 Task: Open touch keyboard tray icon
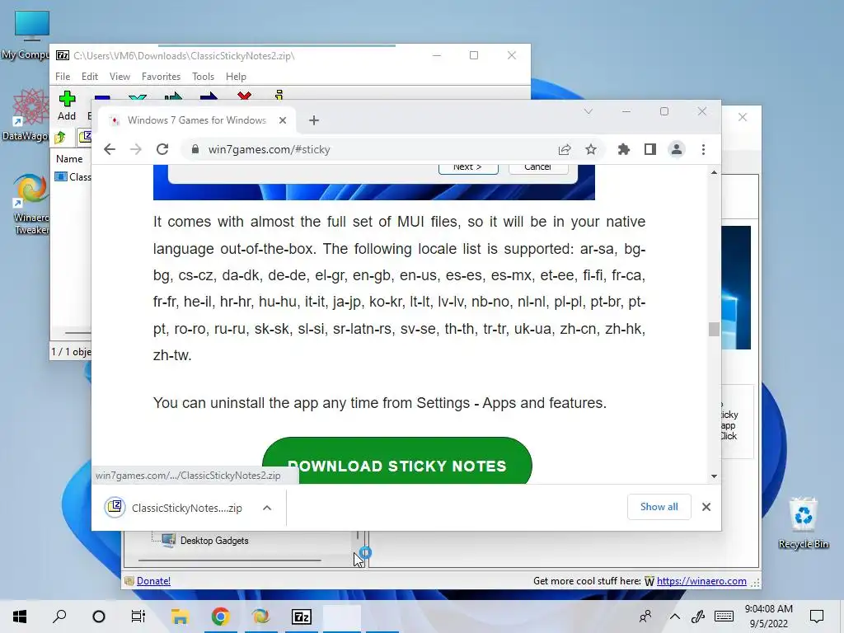[724, 617]
